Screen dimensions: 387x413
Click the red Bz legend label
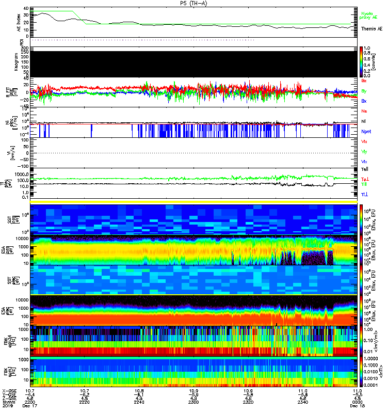point(364,81)
